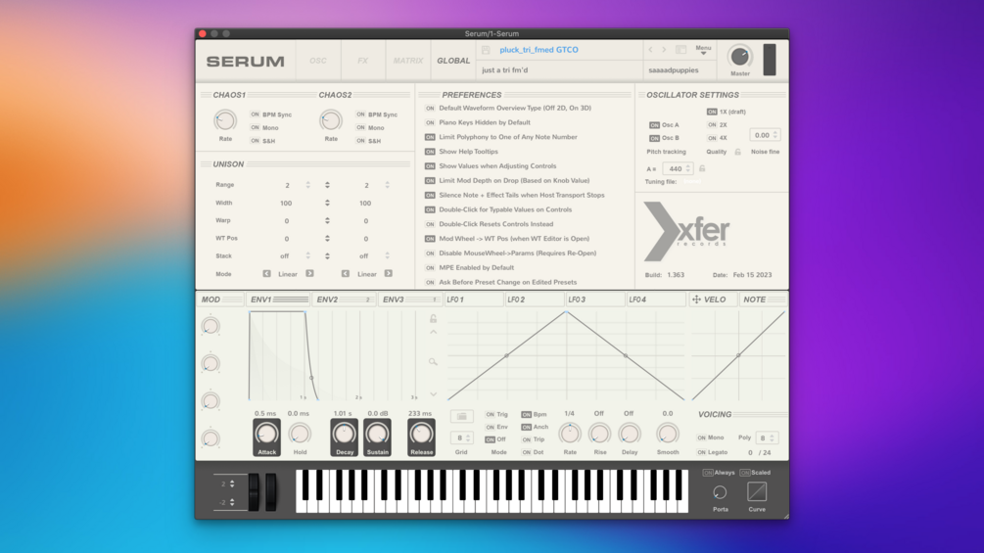Switch to the FX tab
Screen dimensions: 984x553
[362, 61]
